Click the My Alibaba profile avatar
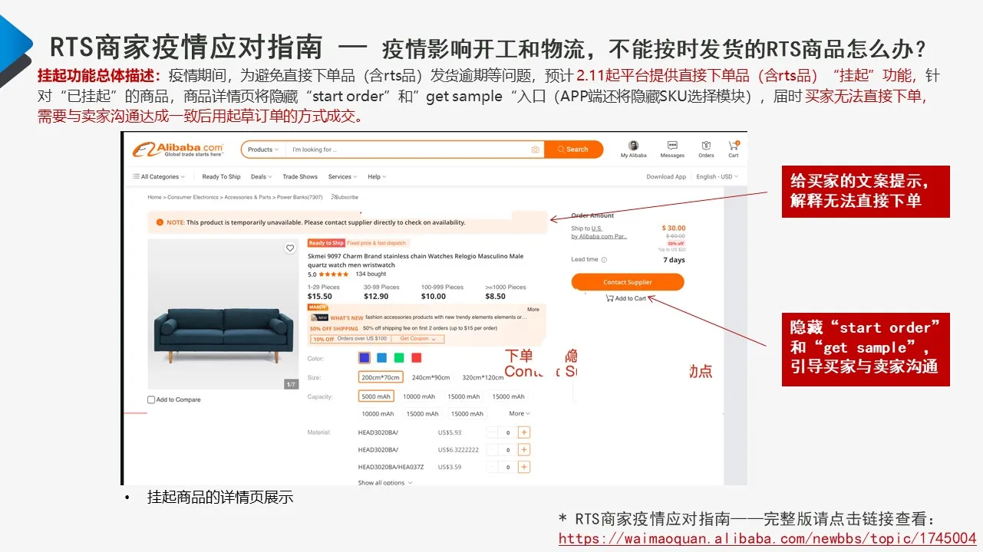This screenshot has height=552, width=983. (x=634, y=146)
